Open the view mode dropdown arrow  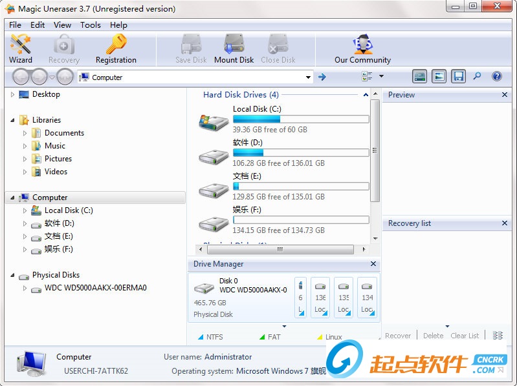click(x=382, y=76)
